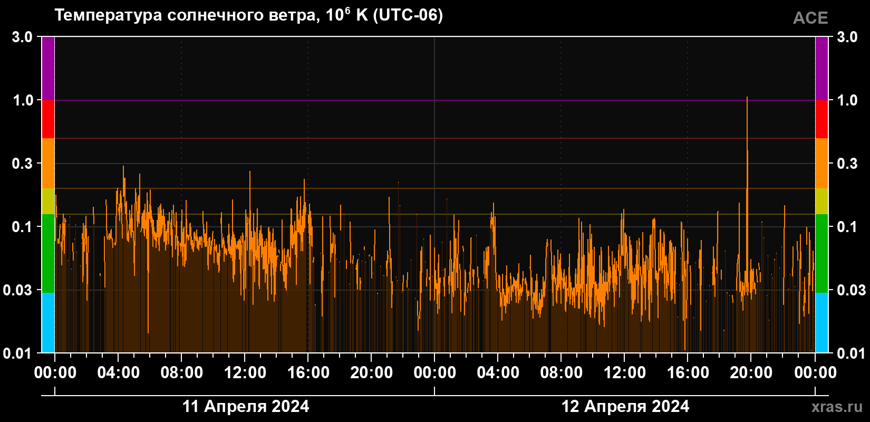Click the tall spike peak exceeding 1.0 on 12 Апреля
870x422 pixels.
tap(747, 98)
